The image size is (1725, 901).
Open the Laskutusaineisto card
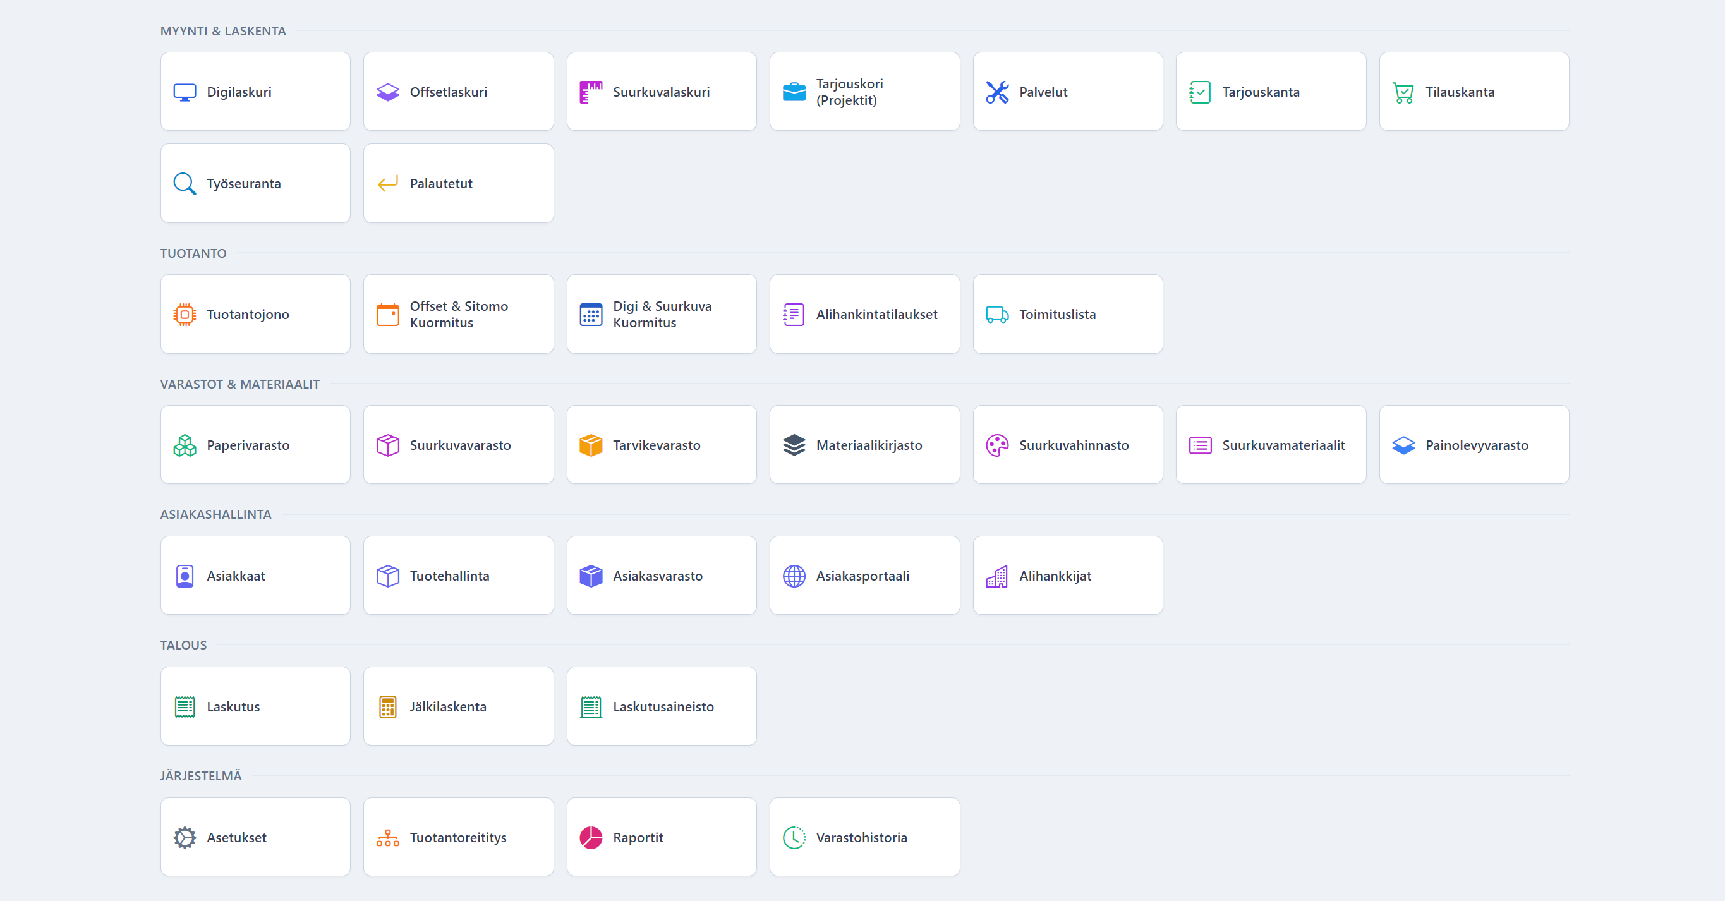pyautogui.click(x=662, y=706)
